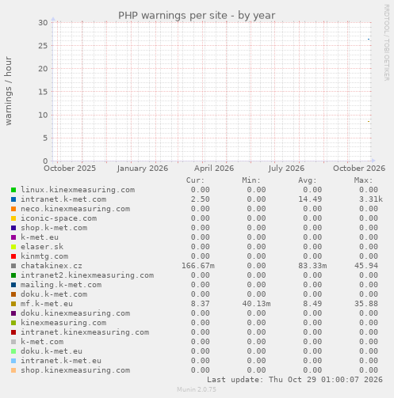Viewport: 394px width, 398px height.
Task: Click chatakinex.cz avg value 83.33m
Action: (x=312, y=266)
